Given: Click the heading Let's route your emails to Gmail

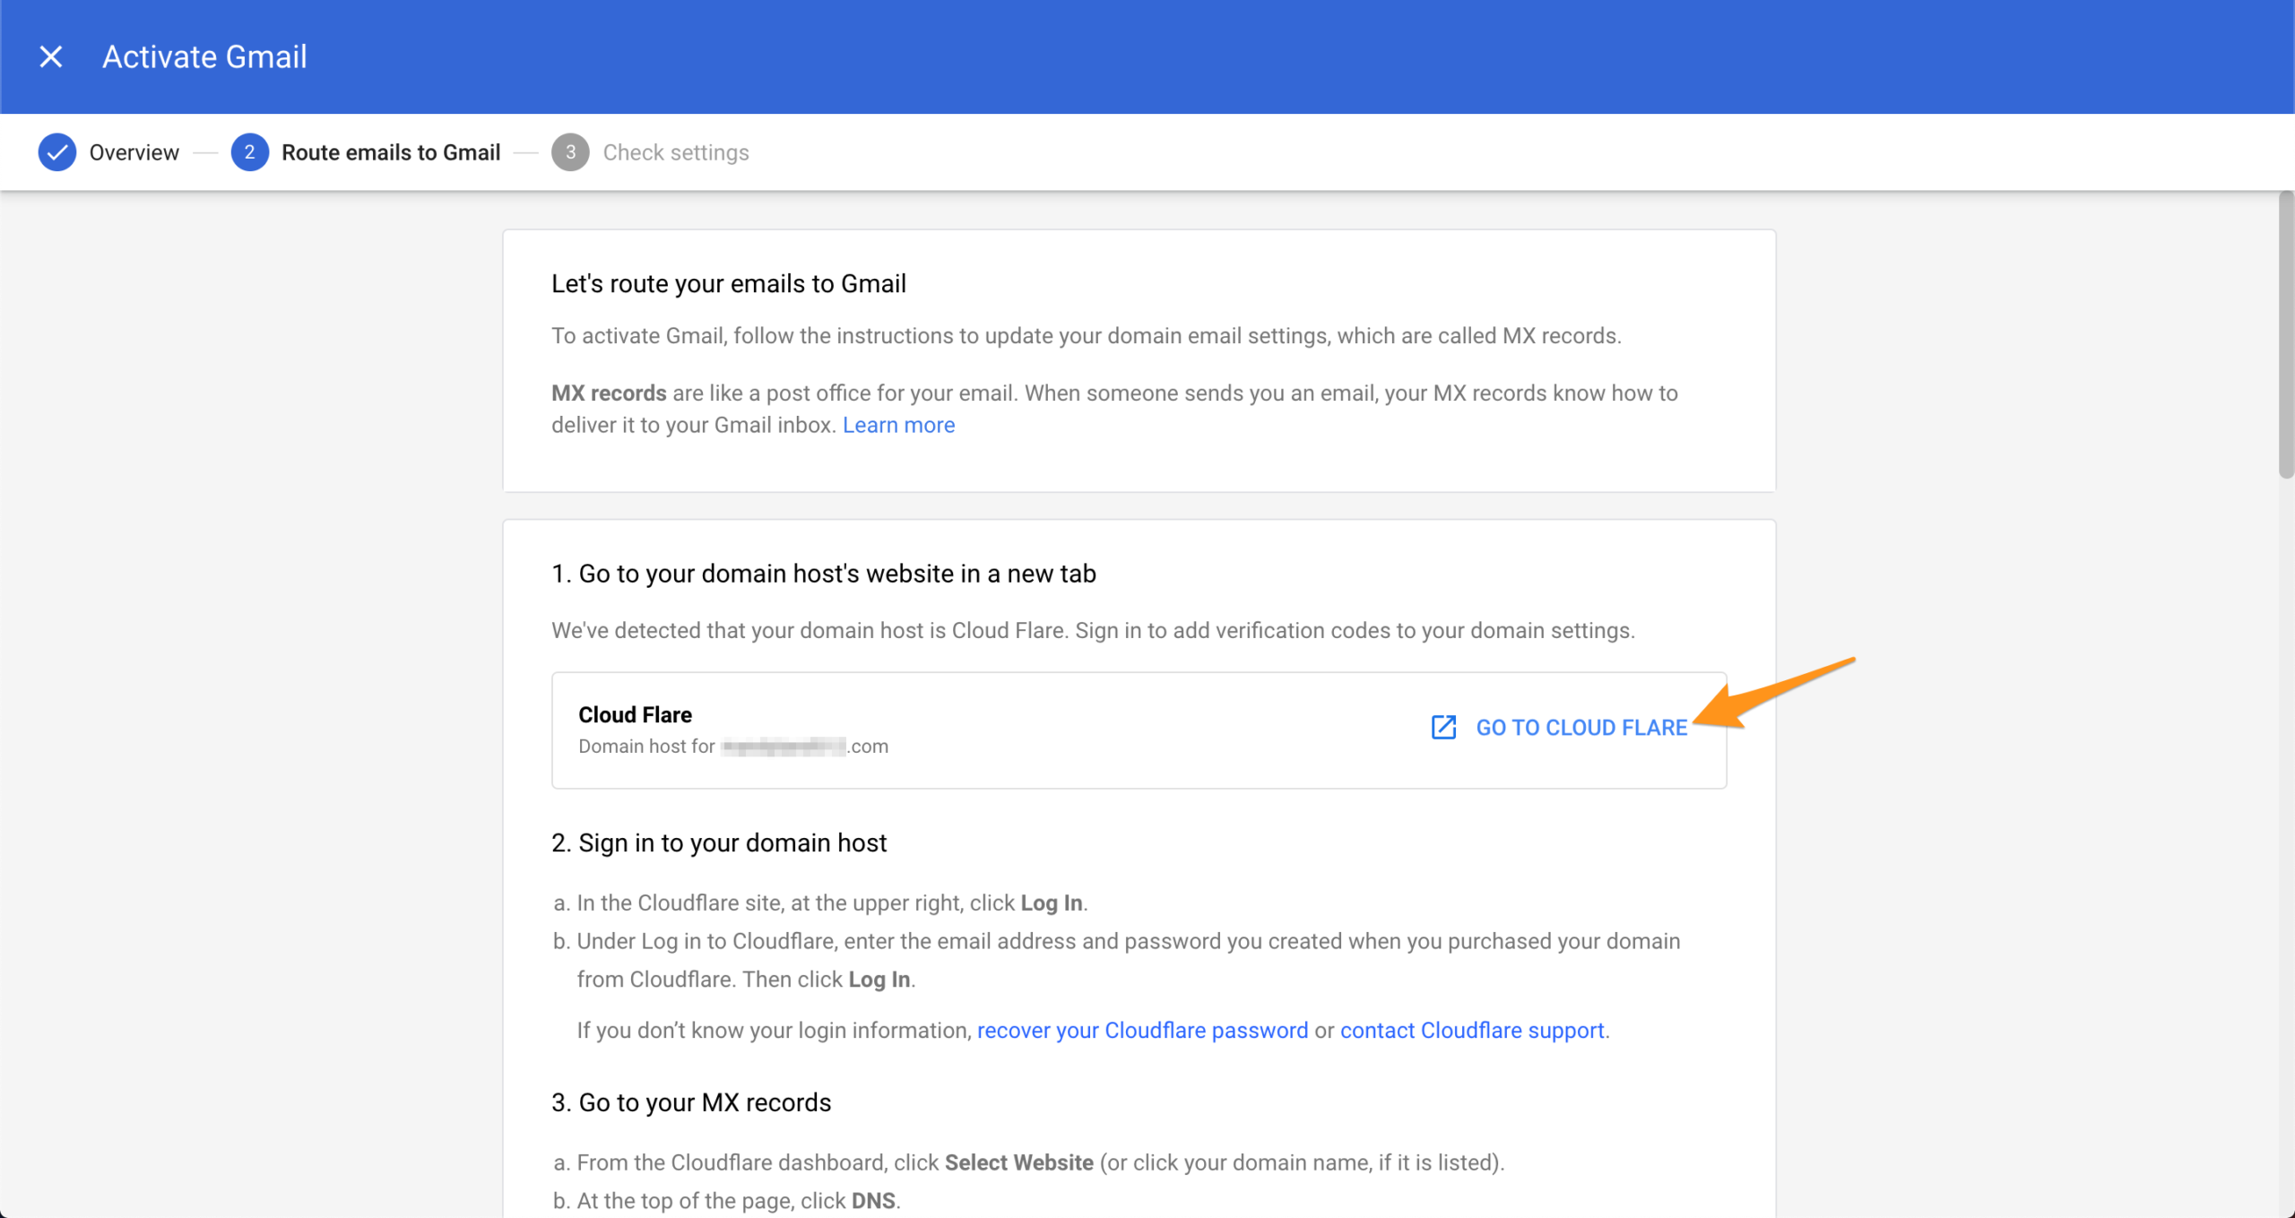Looking at the screenshot, I should pyautogui.click(x=728, y=283).
